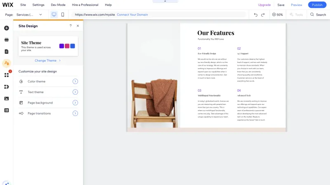Screen dimensions: 330x185
Task: Click the chevron next to Change Theme
Action: [x=60, y=60]
